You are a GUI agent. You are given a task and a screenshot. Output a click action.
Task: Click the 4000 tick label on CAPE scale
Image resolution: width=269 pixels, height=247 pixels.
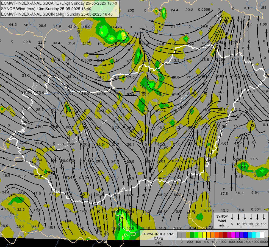pyautogui.click(x=256, y=242)
